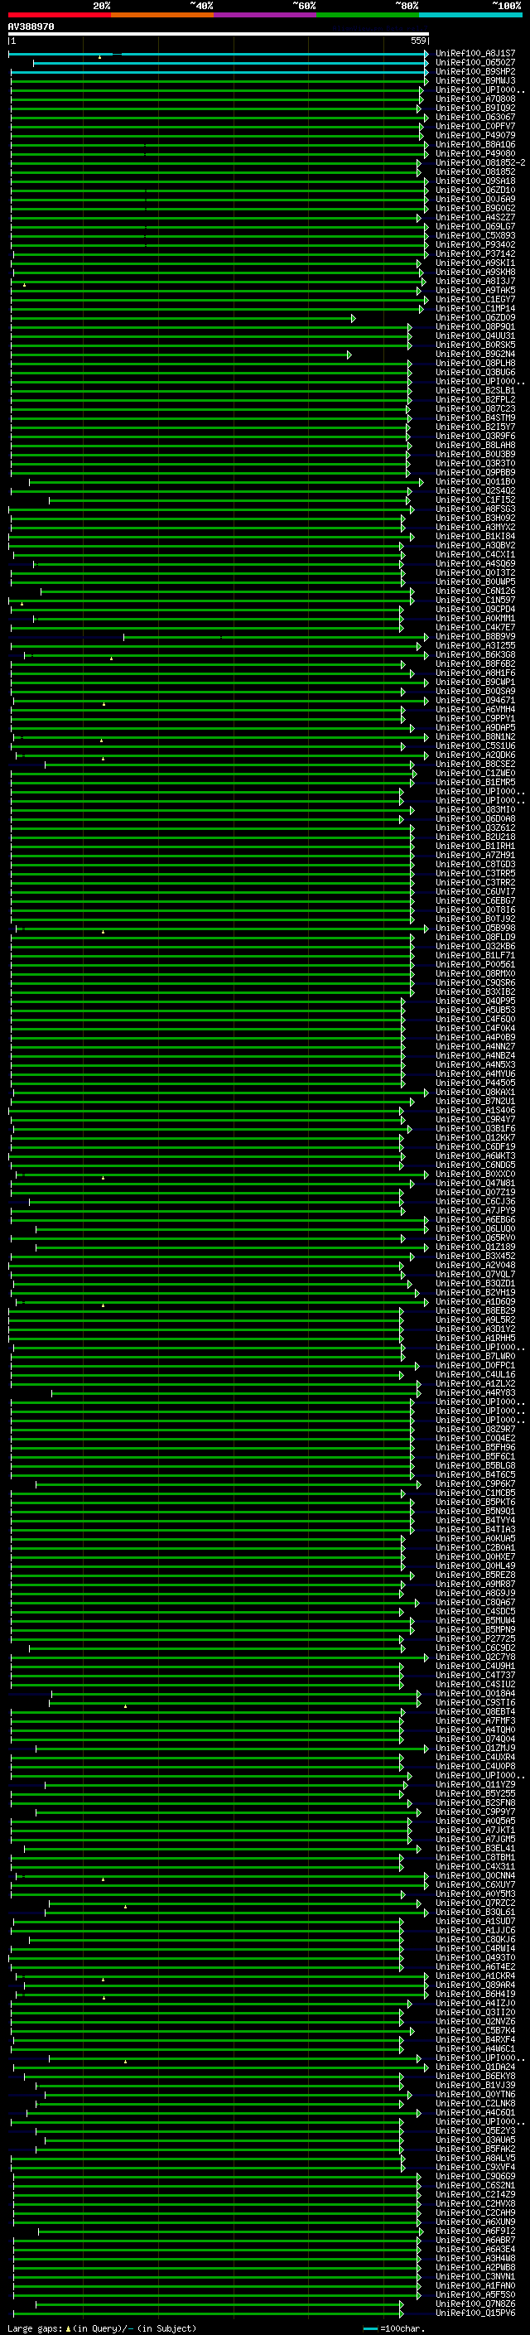Image resolution: width=530 pixels, height=2335 pixels.
Task: Open hit UniRef100_A7Q808
Action: [475, 99]
